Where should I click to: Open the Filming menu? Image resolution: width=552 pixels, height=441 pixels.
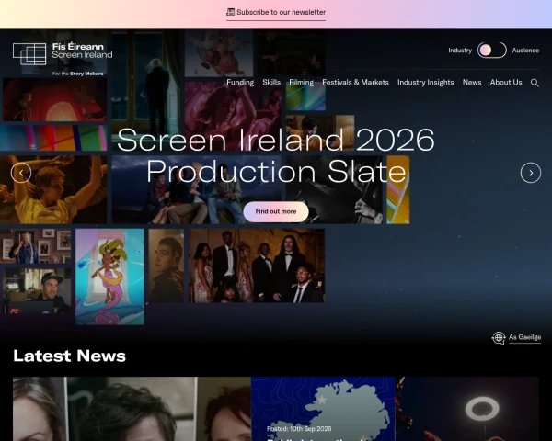coord(302,83)
